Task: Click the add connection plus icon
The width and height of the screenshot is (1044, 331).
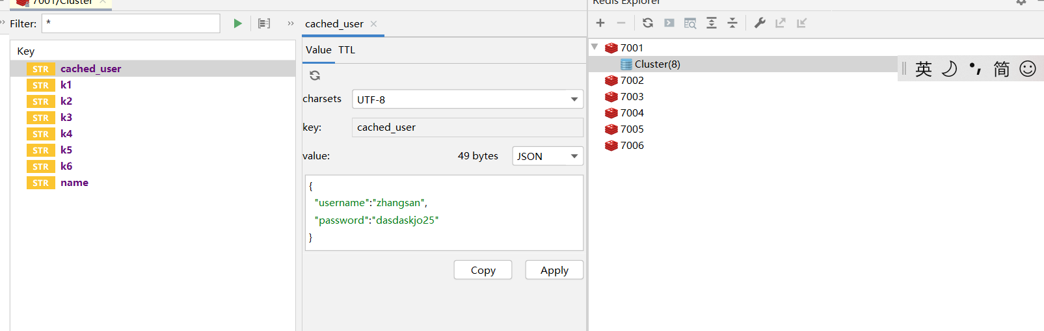Action: (x=600, y=23)
